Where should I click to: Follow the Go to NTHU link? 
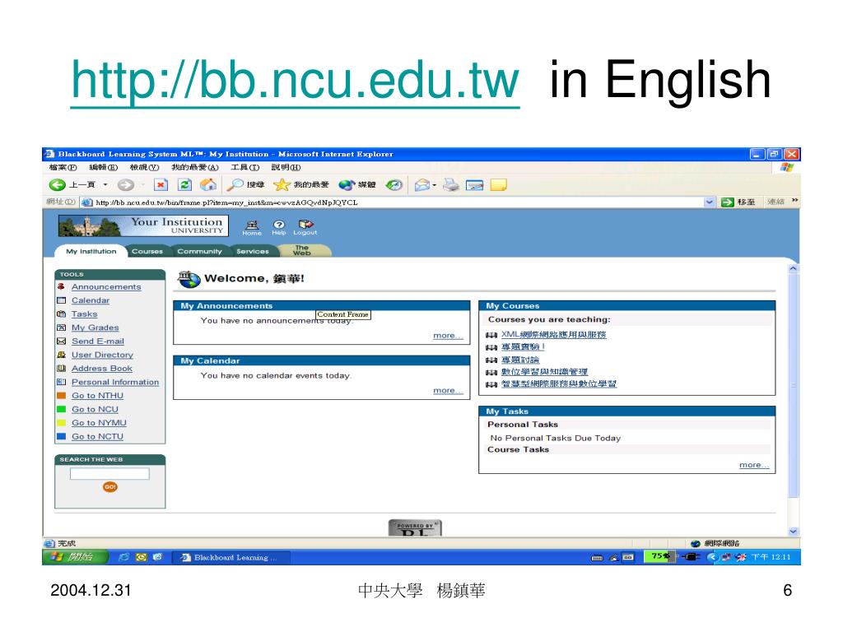97,396
